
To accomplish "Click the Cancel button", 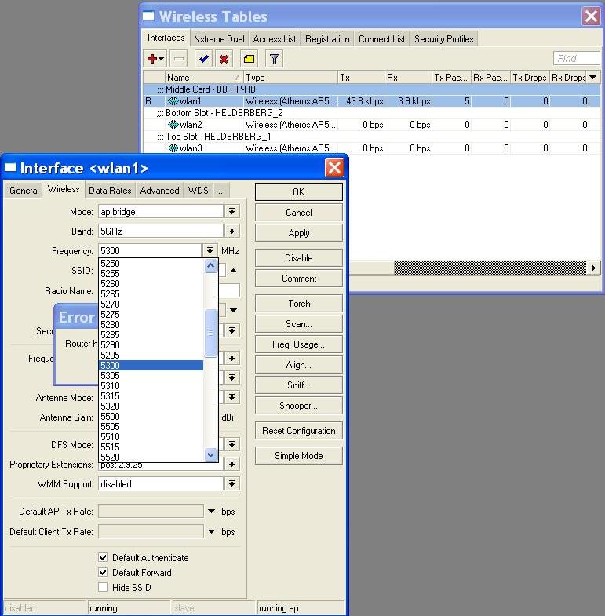I will [298, 212].
